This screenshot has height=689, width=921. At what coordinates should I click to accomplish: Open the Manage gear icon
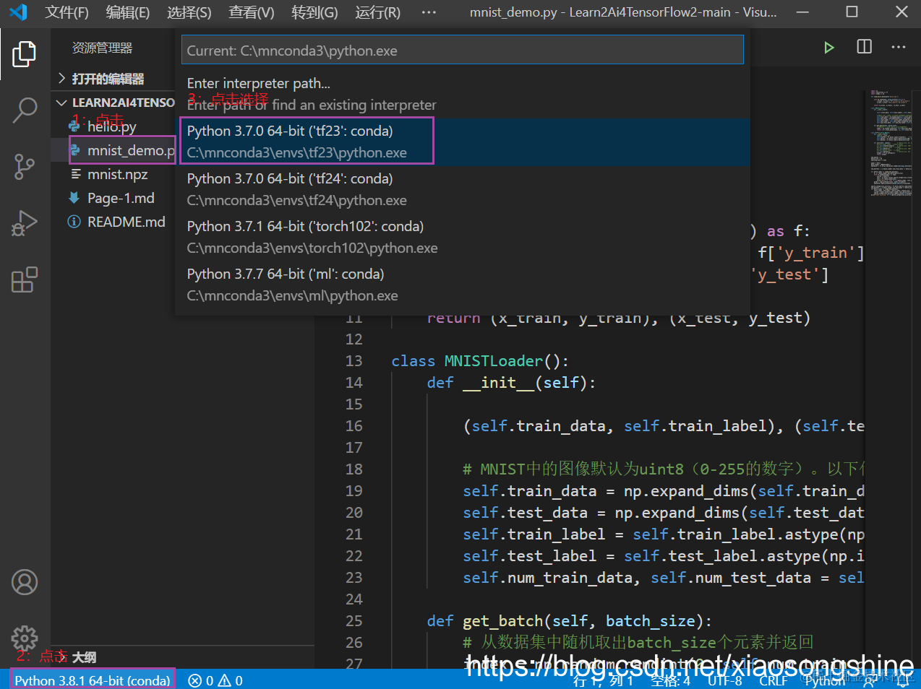tap(25, 638)
